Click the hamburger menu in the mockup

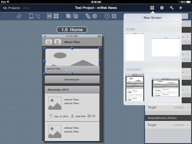48,42
